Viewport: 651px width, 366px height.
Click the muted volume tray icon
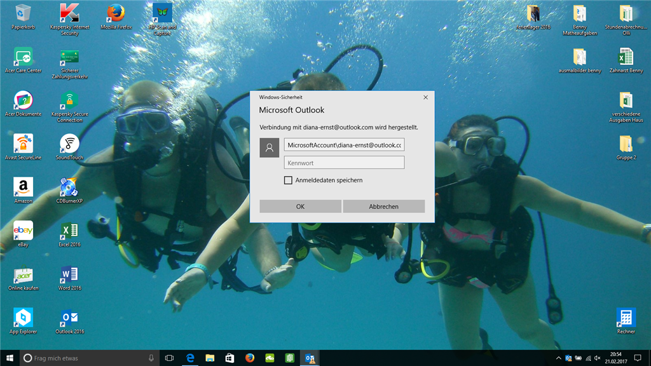(598, 358)
